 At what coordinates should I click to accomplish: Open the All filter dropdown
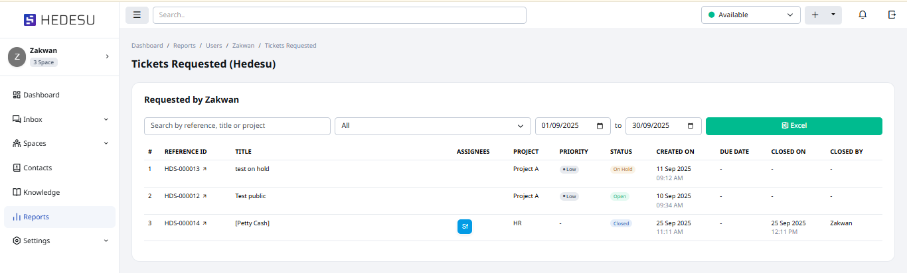pyautogui.click(x=432, y=126)
